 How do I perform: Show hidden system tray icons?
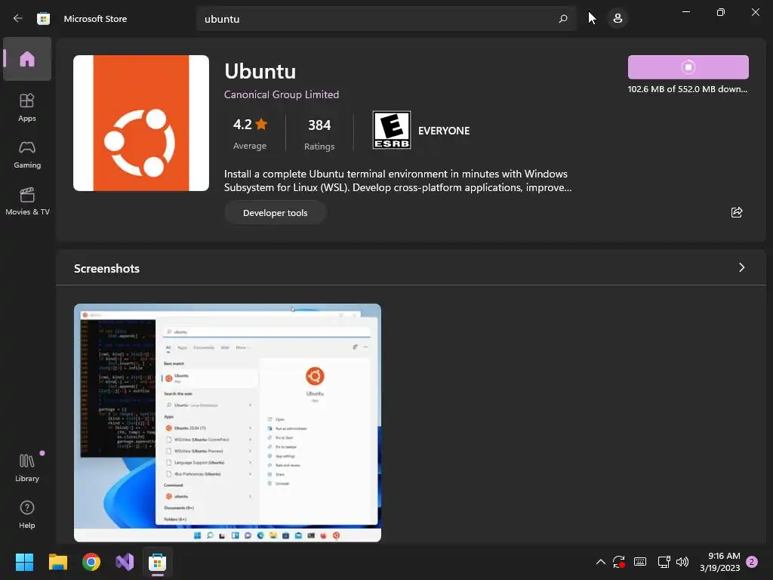pyautogui.click(x=600, y=562)
